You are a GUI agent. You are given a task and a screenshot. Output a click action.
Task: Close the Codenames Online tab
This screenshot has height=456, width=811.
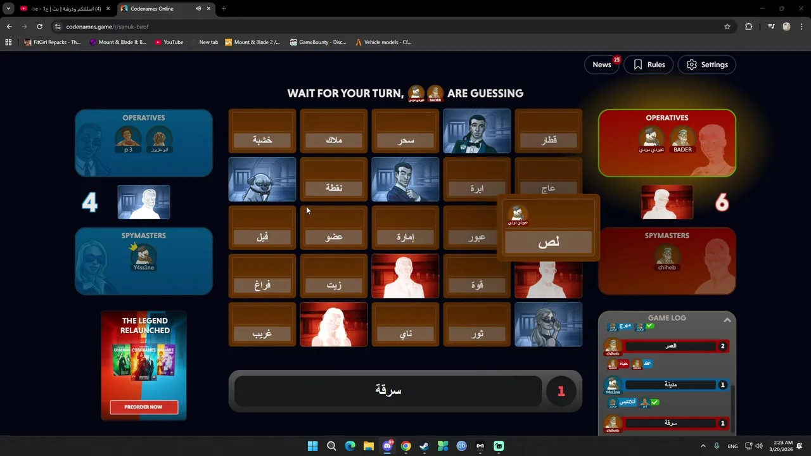(208, 9)
